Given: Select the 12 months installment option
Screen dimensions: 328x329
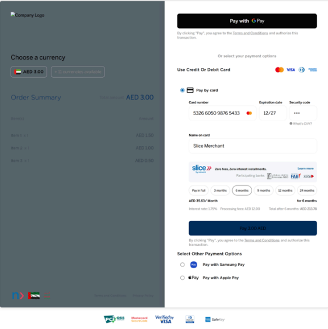Looking at the screenshot, I should [x=285, y=191].
